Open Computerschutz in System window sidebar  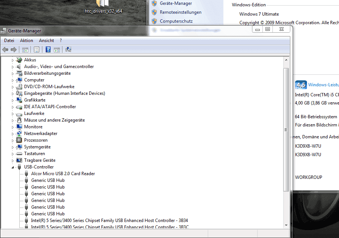click(x=176, y=21)
